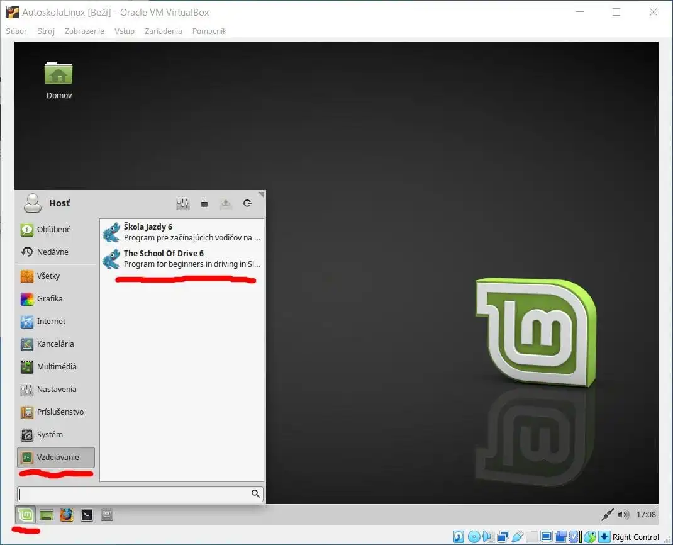
Task: Open the Systém category
Action: [x=56, y=435]
